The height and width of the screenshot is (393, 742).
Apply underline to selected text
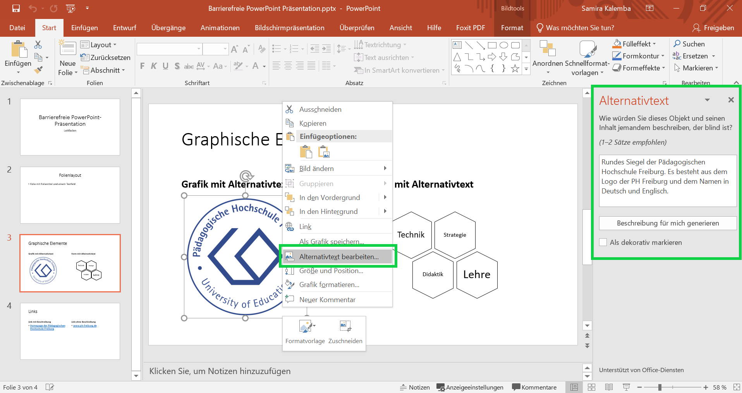tap(165, 66)
